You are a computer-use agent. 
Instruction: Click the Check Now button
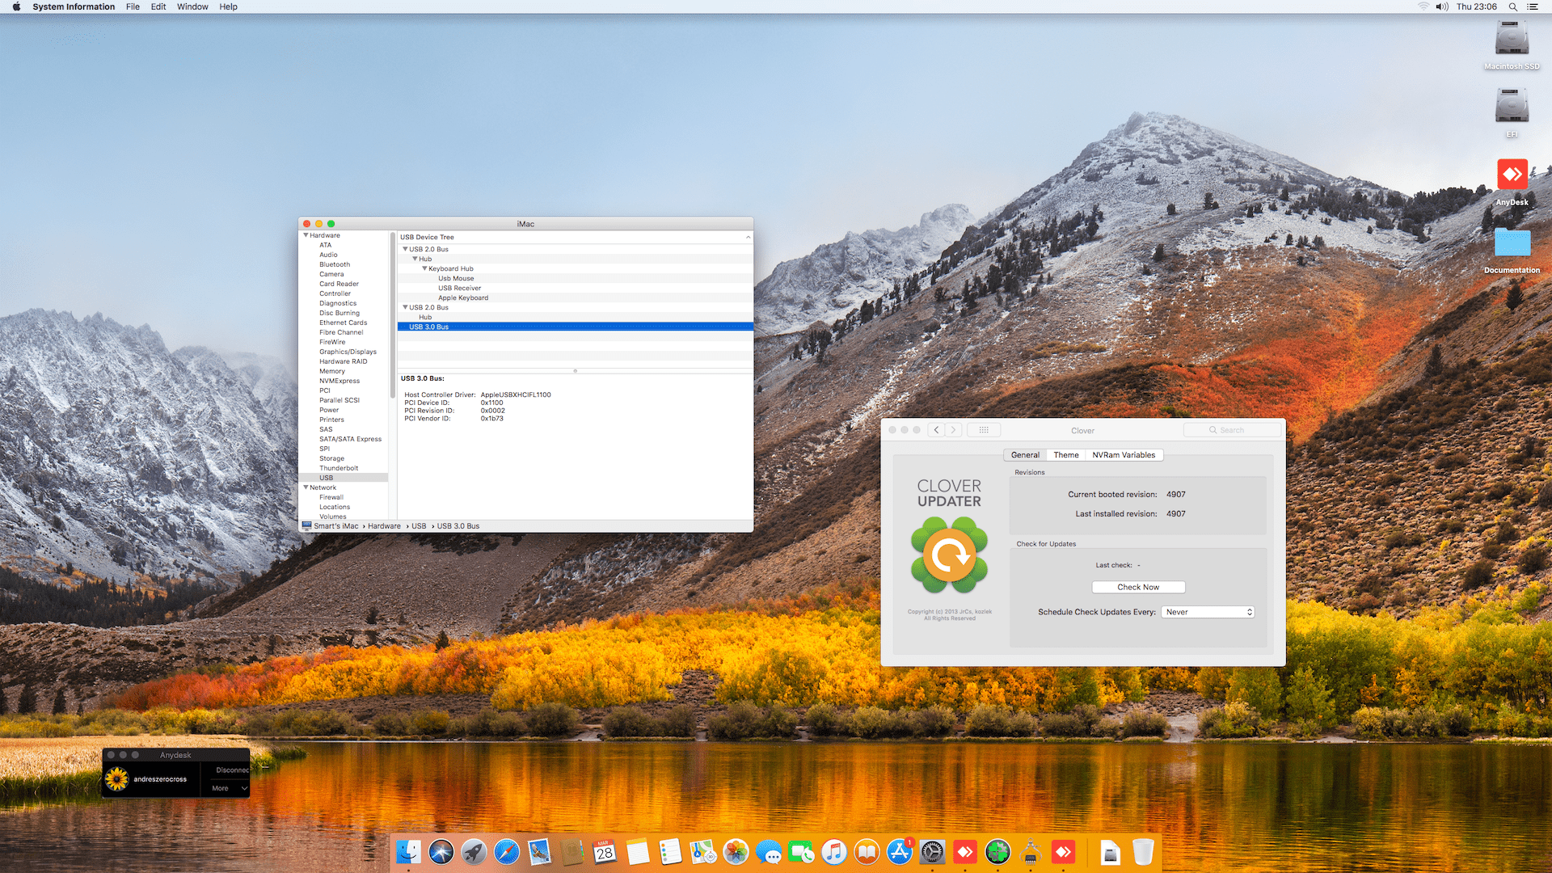[1138, 587]
